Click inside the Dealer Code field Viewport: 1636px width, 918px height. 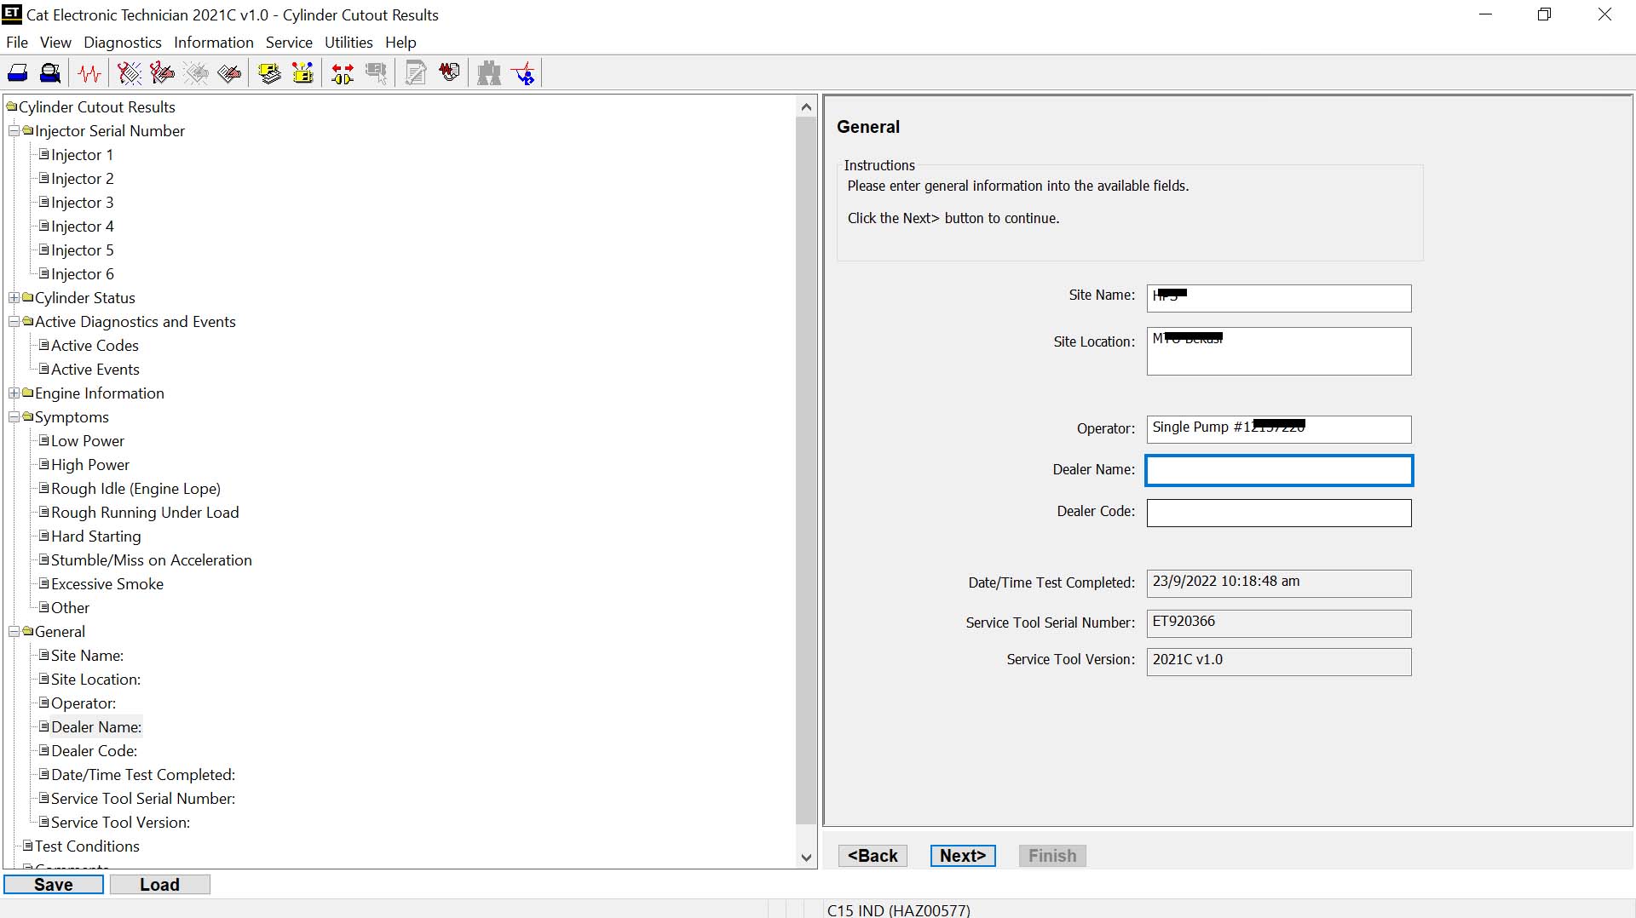click(x=1278, y=512)
